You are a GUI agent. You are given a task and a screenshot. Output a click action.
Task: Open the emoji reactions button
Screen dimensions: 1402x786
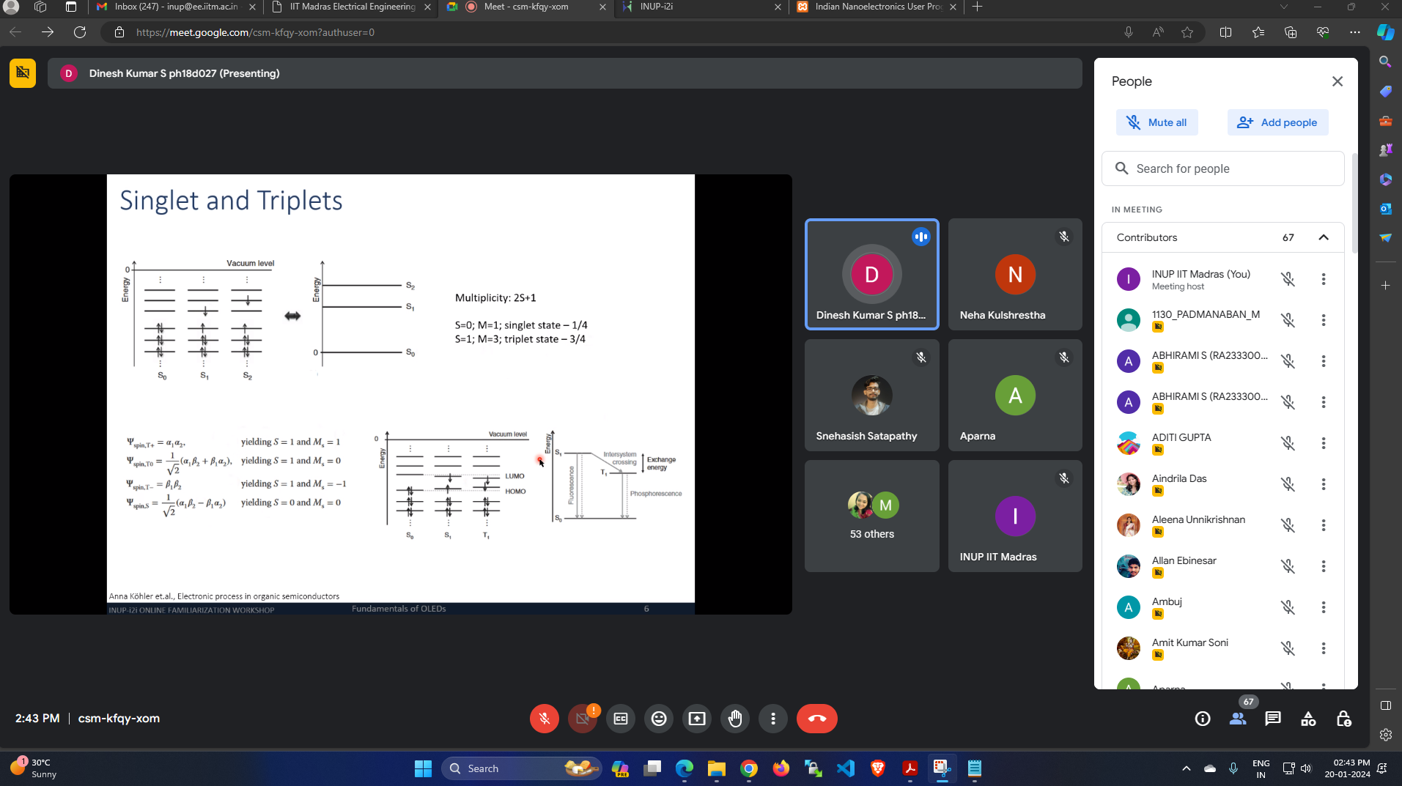pos(658,719)
